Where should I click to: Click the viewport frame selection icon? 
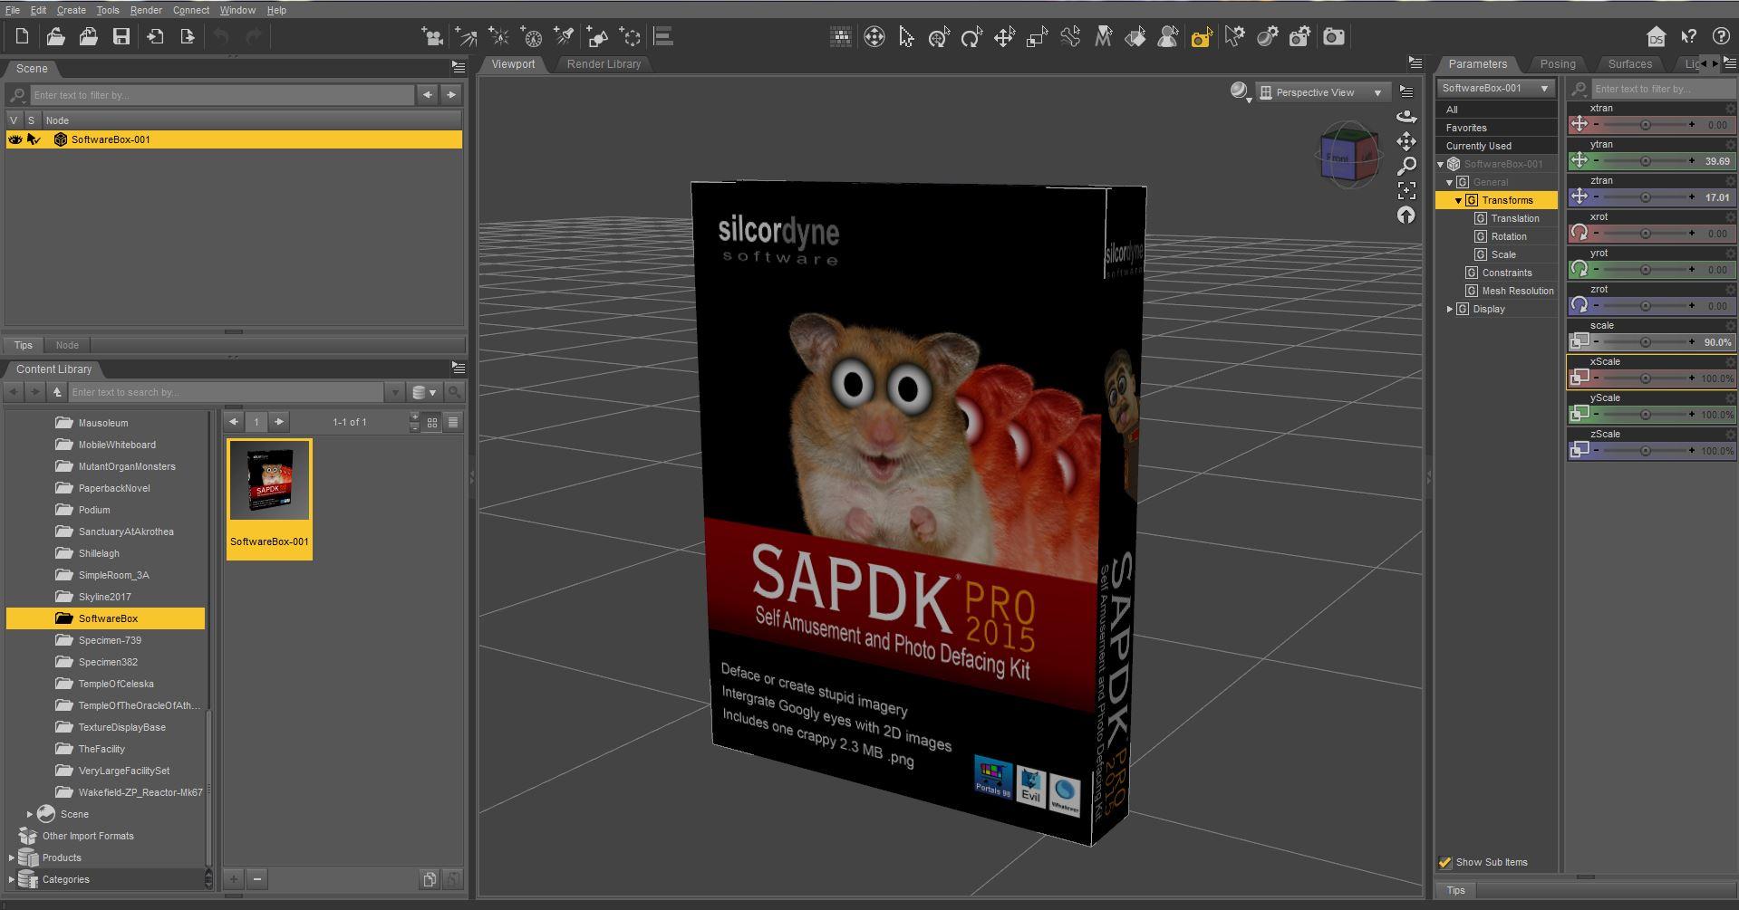[x=1406, y=190]
